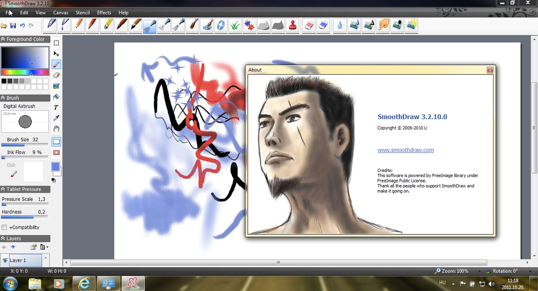Open the Effects menu
The width and height of the screenshot is (538, 291).
point(104,13)
